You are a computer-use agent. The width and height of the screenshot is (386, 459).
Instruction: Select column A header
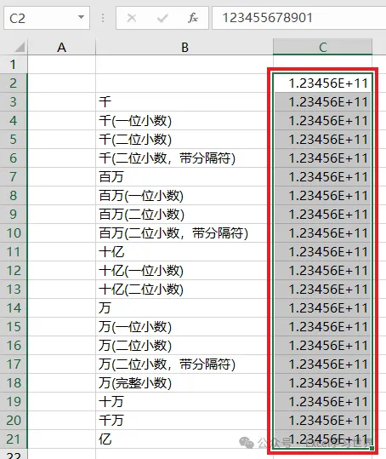tap(62, 47)
